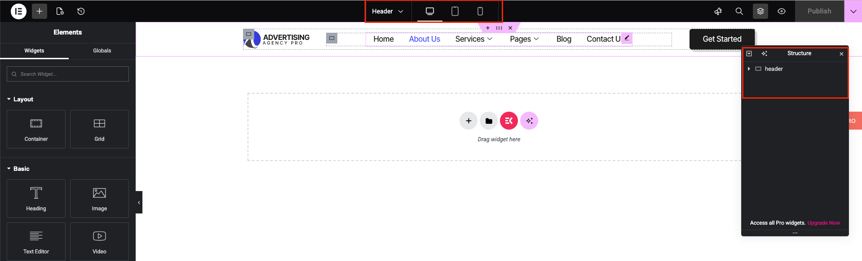Click the container handle beside the nav menu
This screenshot has width=862, height=261.
coord(332,38)
